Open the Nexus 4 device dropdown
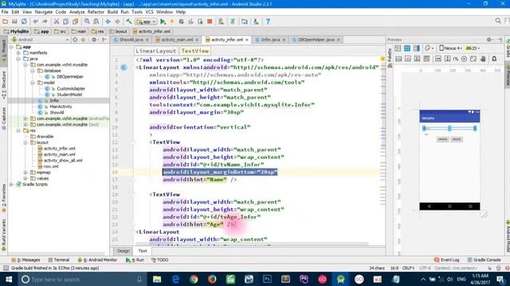 [x=450, y=48]
